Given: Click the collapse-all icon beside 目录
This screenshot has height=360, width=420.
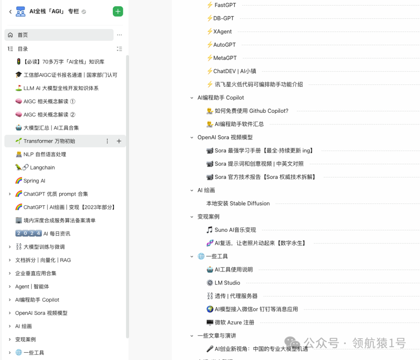Looking at the screenshot, I should pos(119,49).
